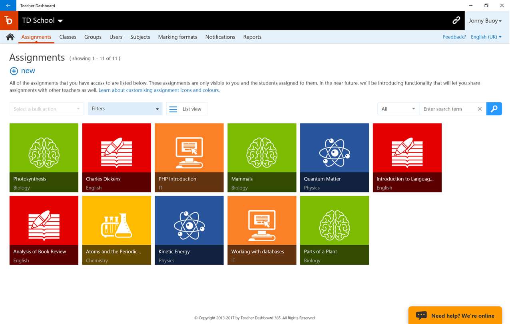Click the atom icon on Kinetic Energy tile
Viewport: 510px width, 324px height.
coord(189,225)
